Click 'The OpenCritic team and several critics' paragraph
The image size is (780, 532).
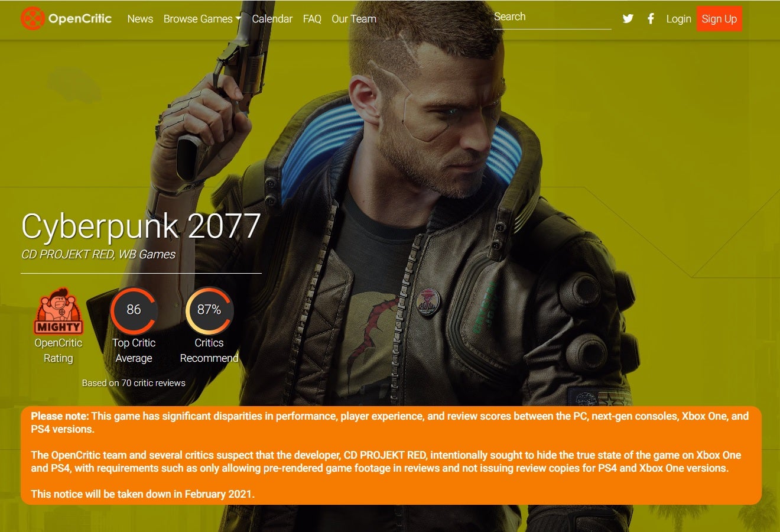pos(386,462)
